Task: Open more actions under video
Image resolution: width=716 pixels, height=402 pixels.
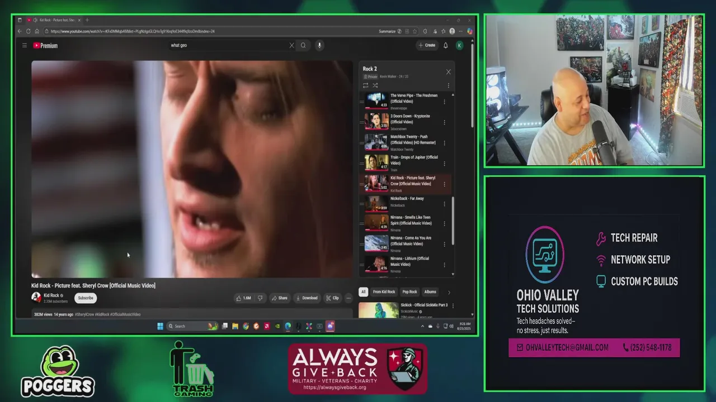Action: tap(348, 298)
